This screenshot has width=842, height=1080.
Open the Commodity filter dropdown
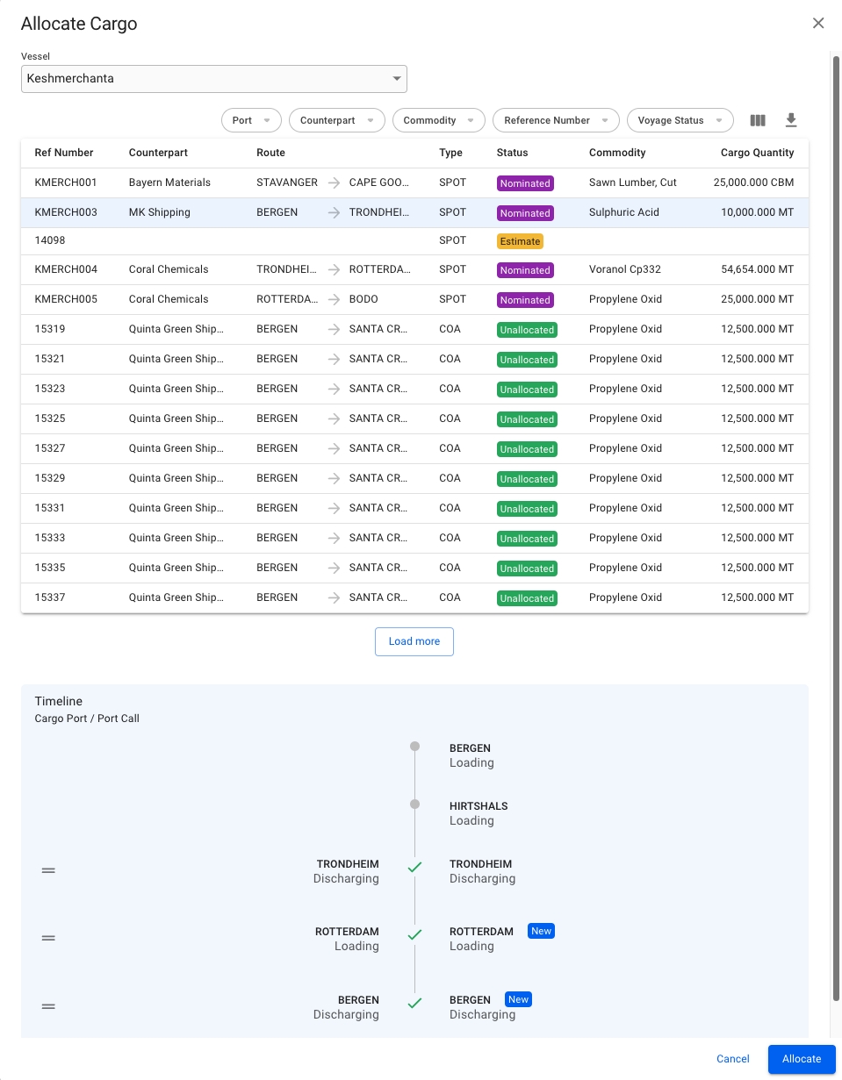(438, 120)
